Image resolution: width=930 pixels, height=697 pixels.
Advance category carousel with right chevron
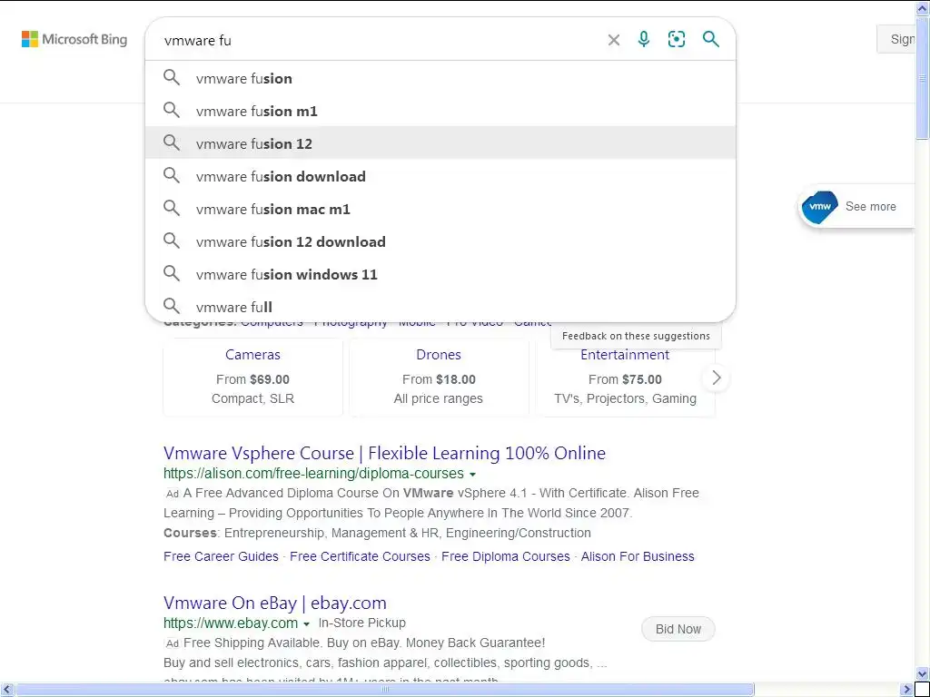716,378
